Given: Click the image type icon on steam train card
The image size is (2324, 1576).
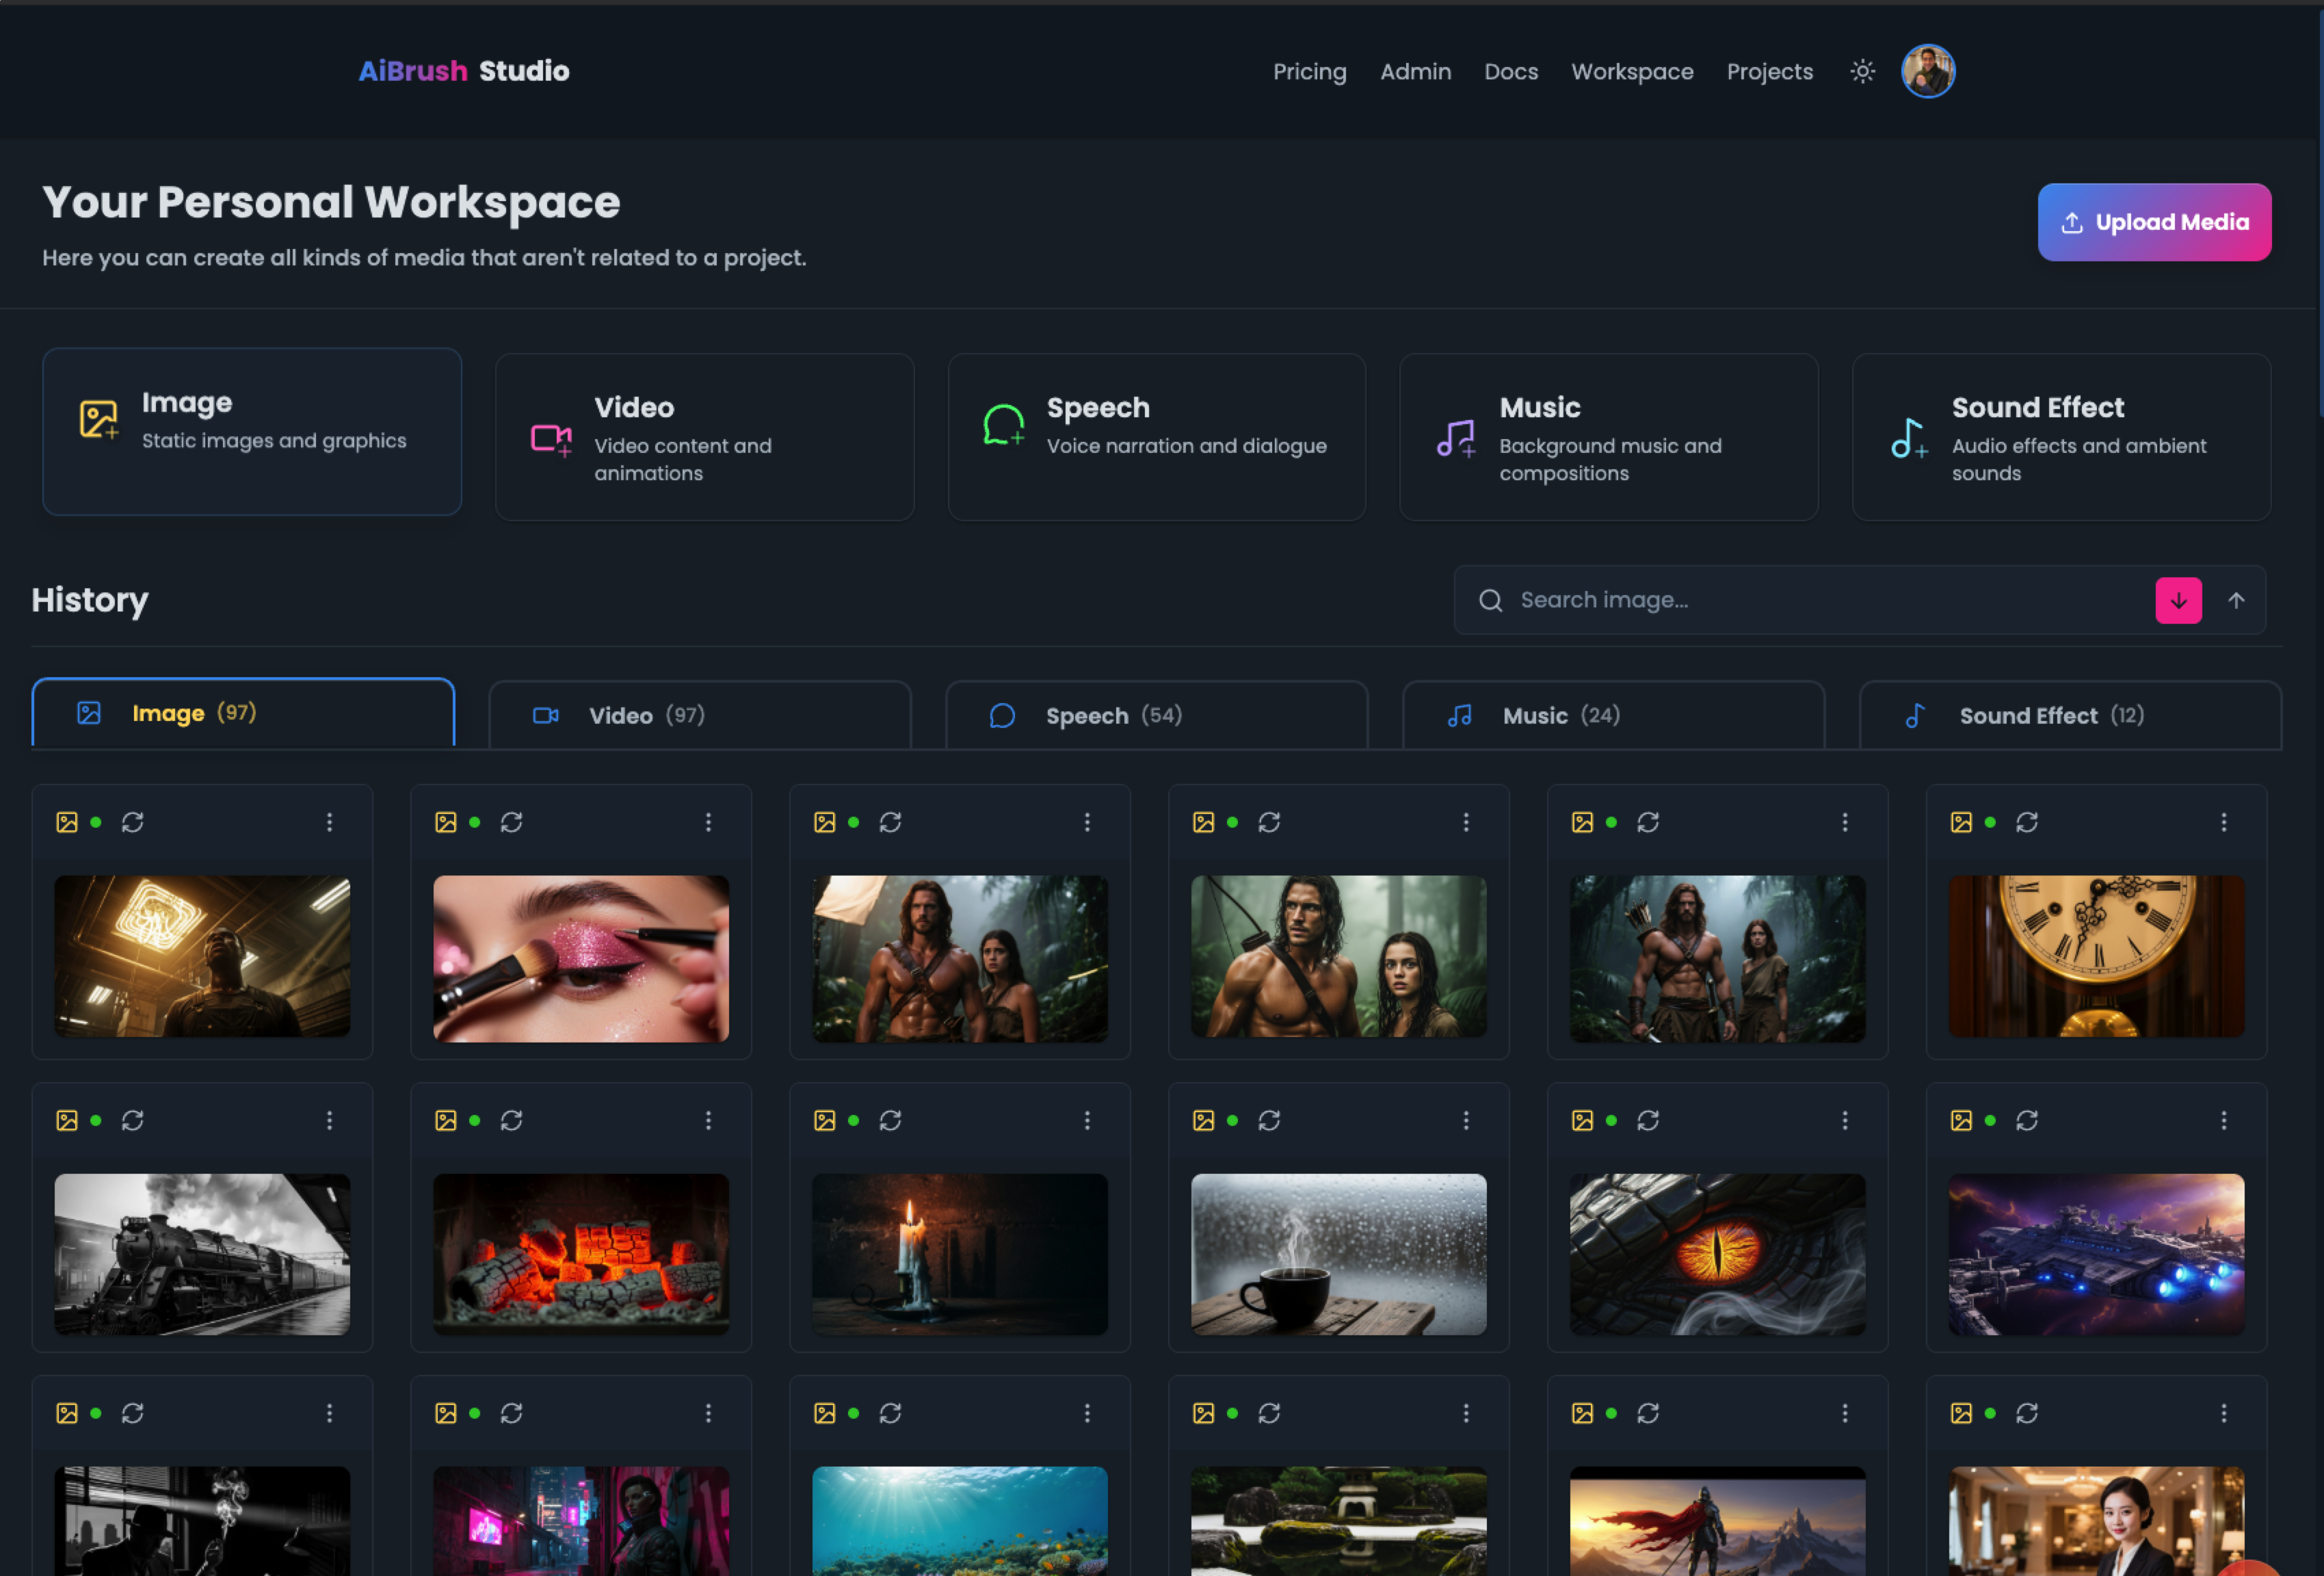Looking at the screenshot, I should 67,1120.
